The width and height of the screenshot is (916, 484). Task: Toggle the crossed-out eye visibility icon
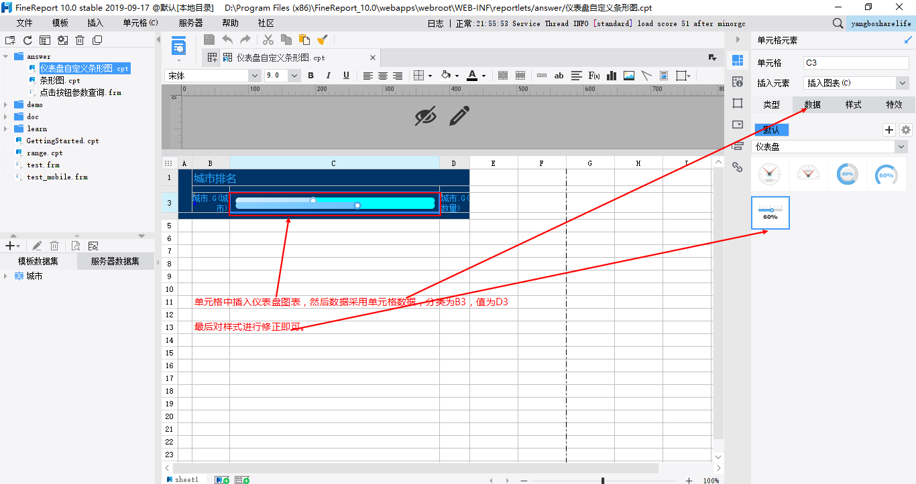pos(425,116)
